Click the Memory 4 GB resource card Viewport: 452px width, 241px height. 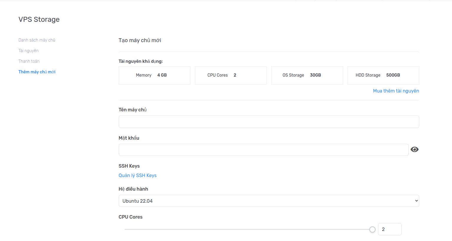click(154, 75)
